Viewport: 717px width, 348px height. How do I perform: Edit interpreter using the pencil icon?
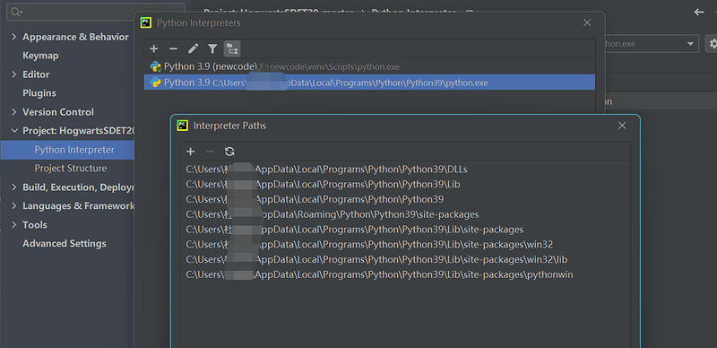point(193,49)
